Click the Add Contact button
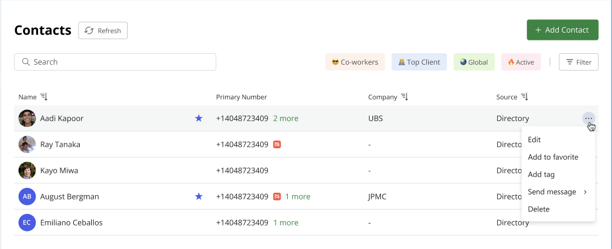This screenshot has width=612, height=249. 562,30
